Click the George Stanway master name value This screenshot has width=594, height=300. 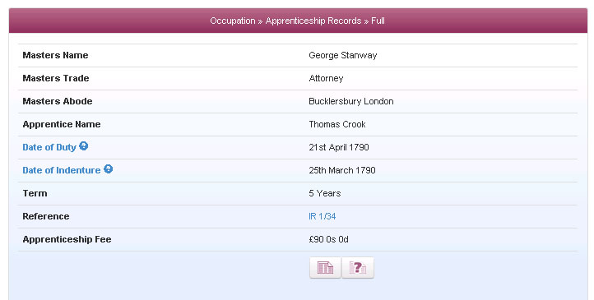click(343, 56)
